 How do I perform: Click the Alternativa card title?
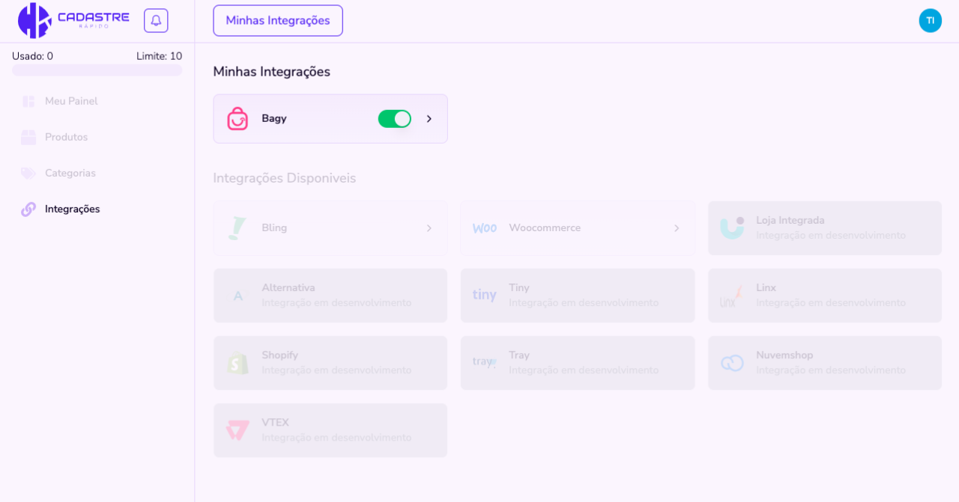point(288,287)
